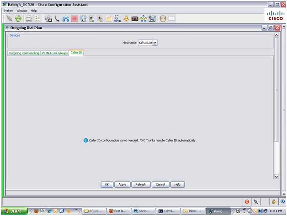Image resolution: width=287 pixels, height=216 pixels.
Task: Click the Windows Start button
Action: [x=14, y=211]
